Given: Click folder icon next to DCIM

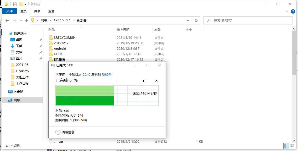Looking at the screenshot, I should (51, 54).
